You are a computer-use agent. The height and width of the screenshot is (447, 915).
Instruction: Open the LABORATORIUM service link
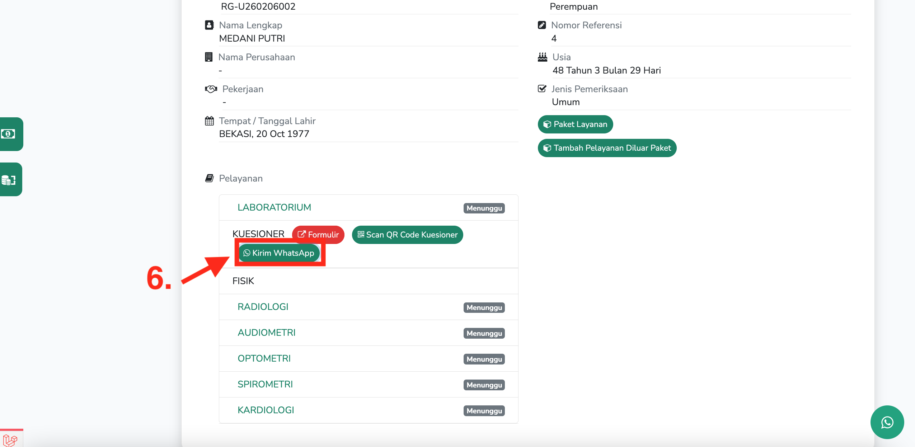click(274, 207)
